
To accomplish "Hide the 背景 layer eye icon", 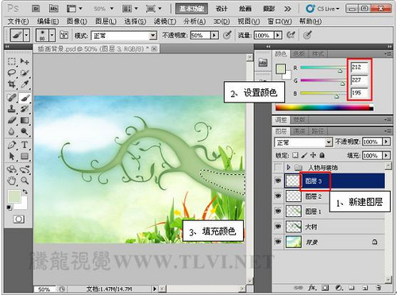I will click(278, 242).
